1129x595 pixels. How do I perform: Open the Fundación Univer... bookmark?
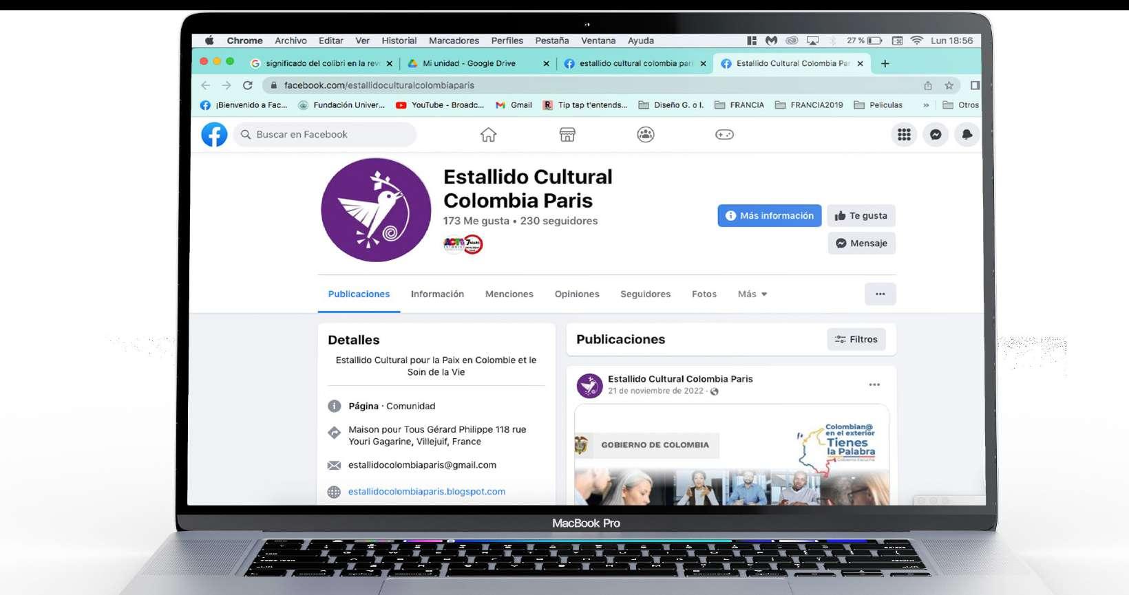[341, 105]
